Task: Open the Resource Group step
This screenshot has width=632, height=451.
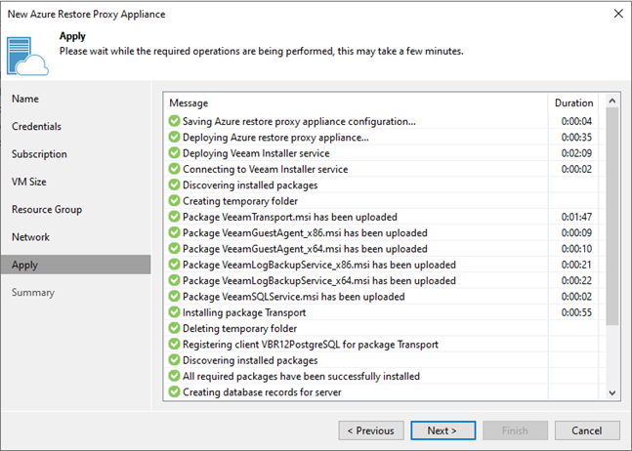Action: pyautogui.click(x=47, y=209)
